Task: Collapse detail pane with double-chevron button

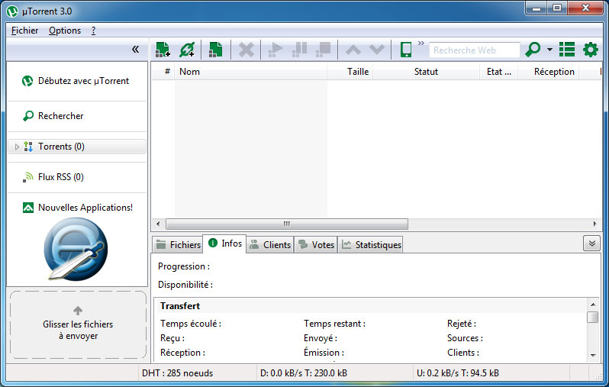Action: click(x=591, y=243)
